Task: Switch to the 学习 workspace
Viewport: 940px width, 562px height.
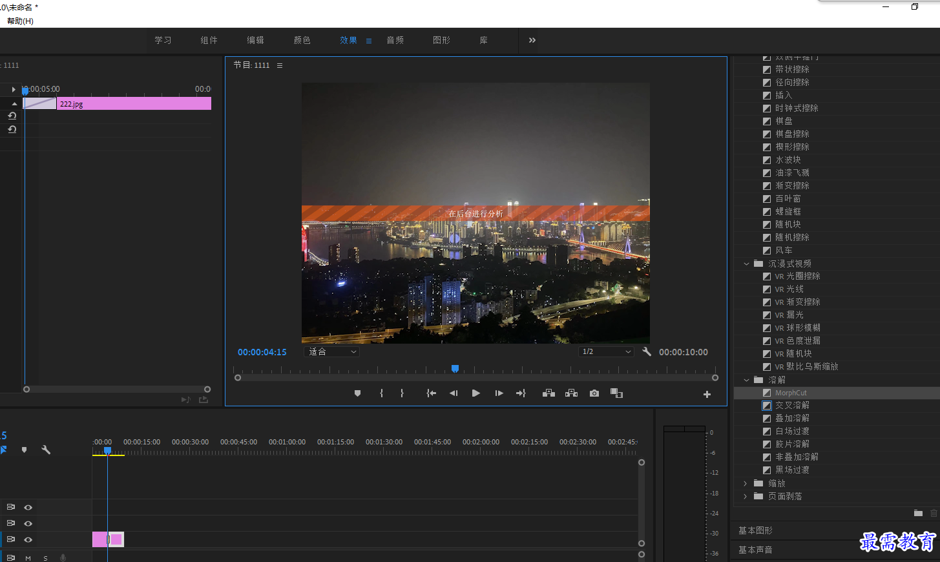Action: coord(163,40)
